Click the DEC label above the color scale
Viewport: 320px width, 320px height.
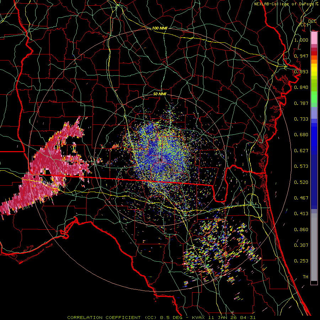pyautogui.click(x=312, y=21)
